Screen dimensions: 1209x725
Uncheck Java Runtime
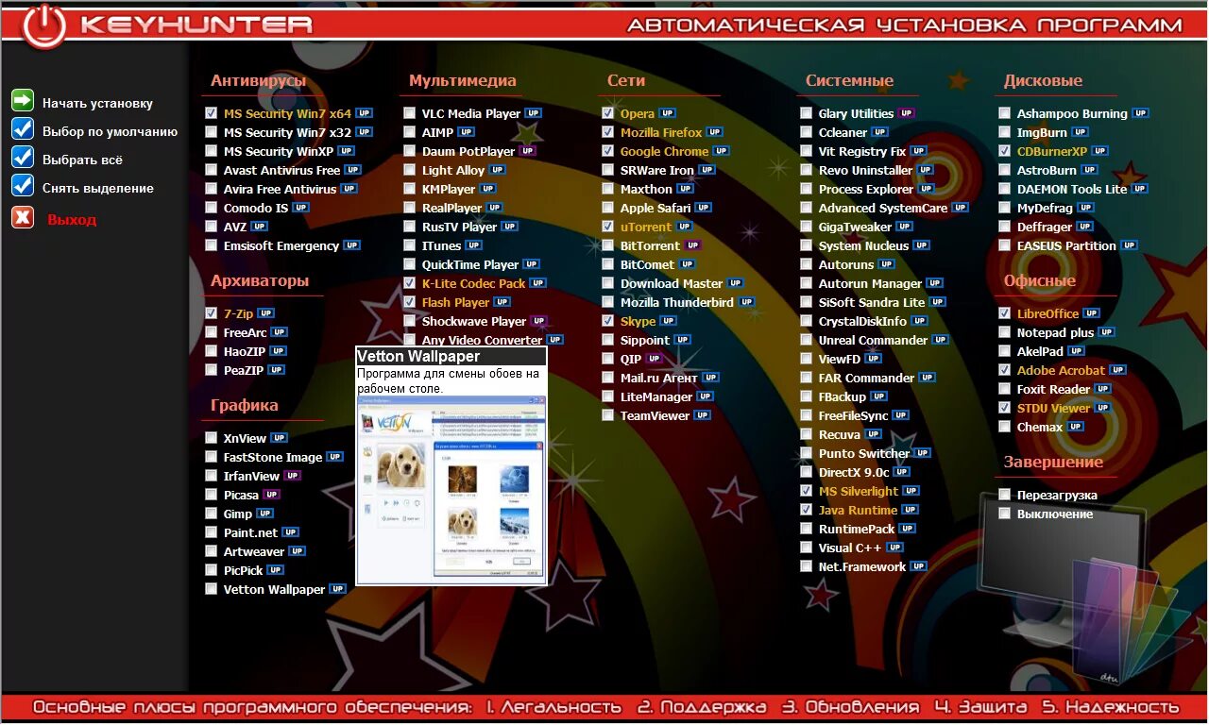(806, 510)
